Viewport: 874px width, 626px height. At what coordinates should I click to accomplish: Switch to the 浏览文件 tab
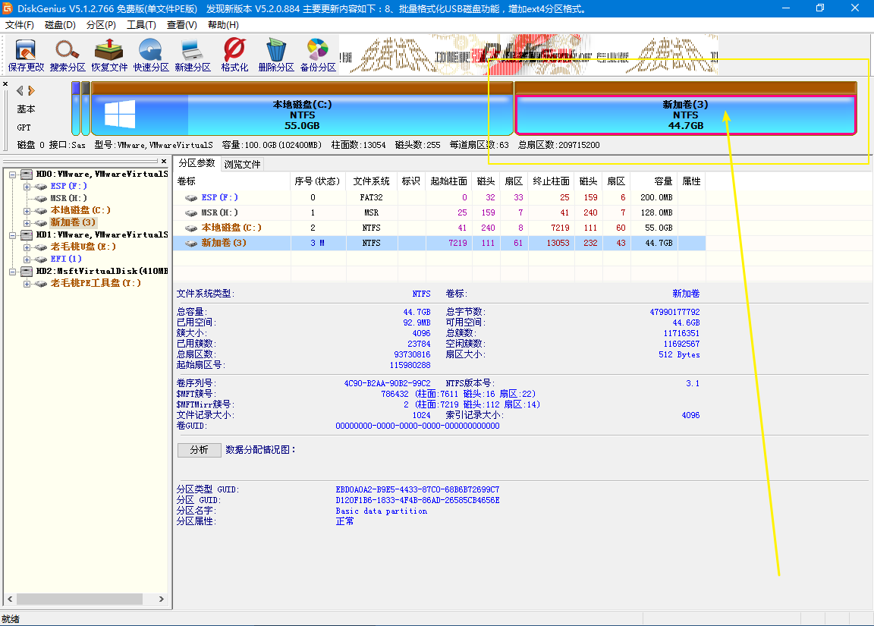click(x=243, y=165)
